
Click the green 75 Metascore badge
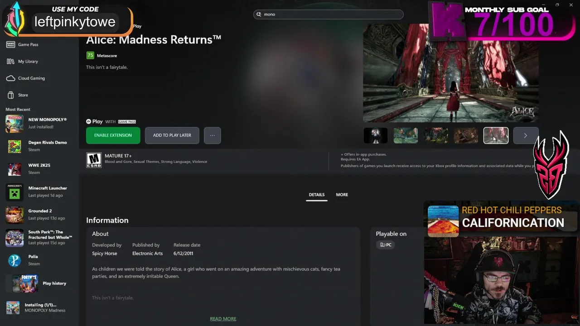pyautogui.click(x=90, y=55)
